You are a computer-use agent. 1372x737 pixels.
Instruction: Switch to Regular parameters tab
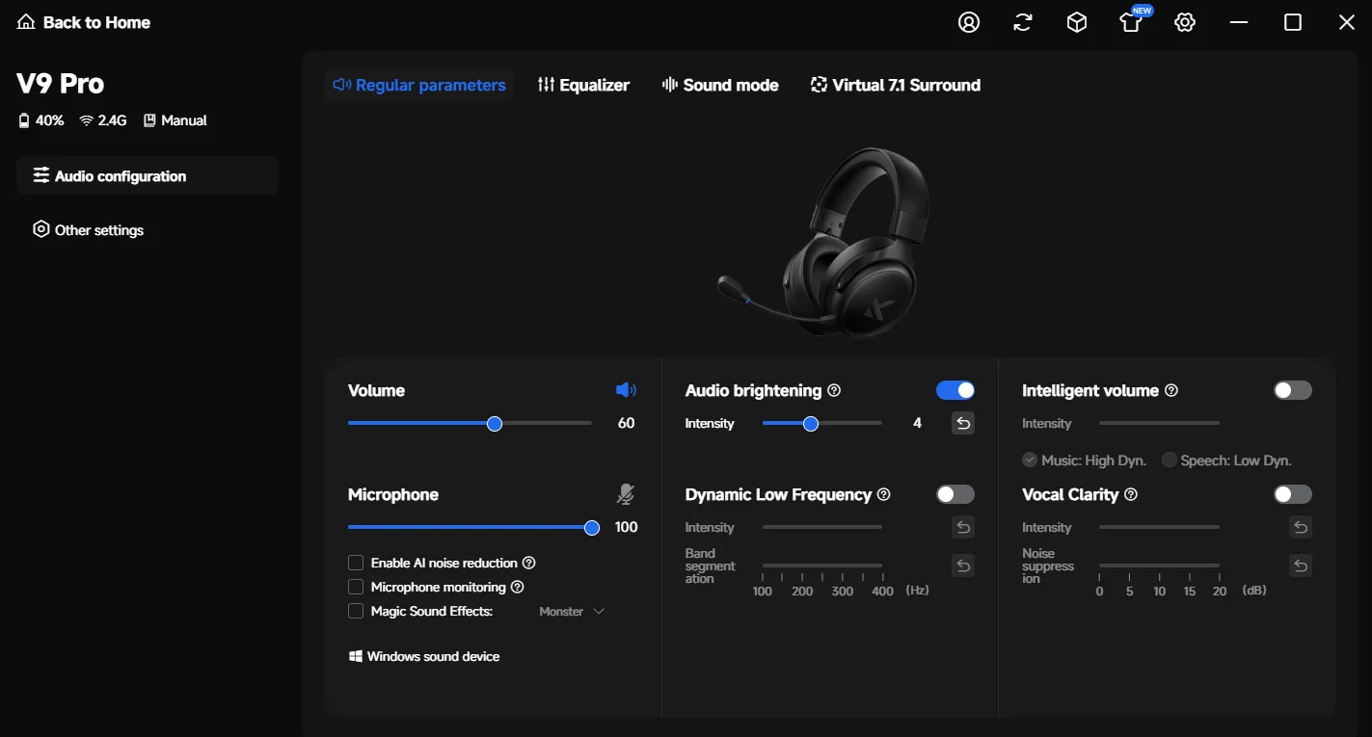click(419, 85)
